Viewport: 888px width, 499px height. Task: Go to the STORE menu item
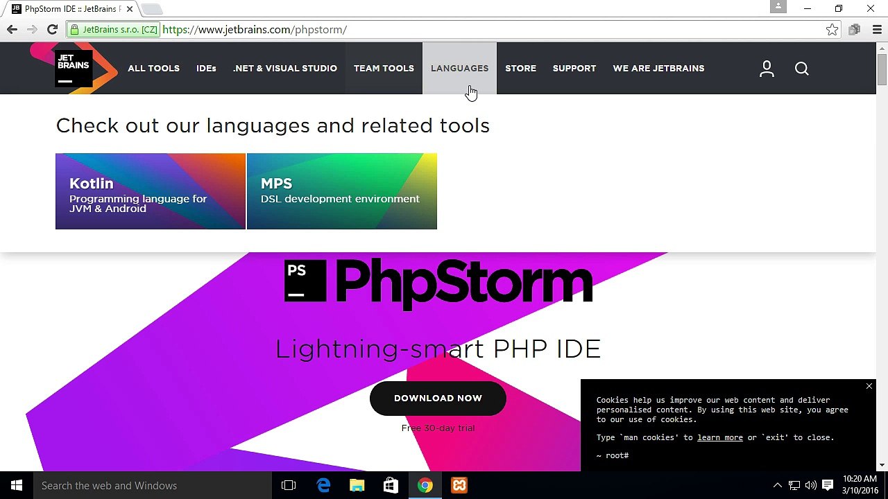click(x=520, y=69)
